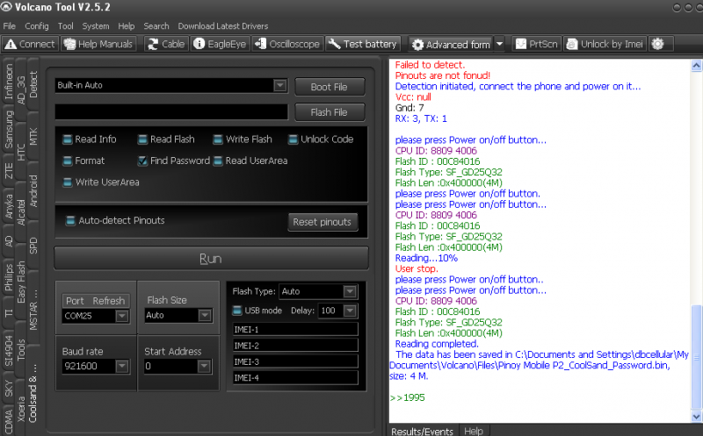Image resolution: width=703 pixels, height=436 pixels.
Task: Switch to the Help tab below log
Action: [474, 431]
